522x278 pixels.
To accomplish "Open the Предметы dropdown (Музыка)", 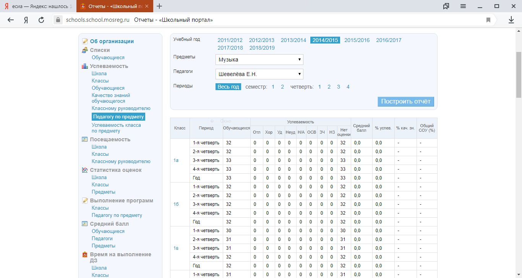I will click(x=259, y=60).
